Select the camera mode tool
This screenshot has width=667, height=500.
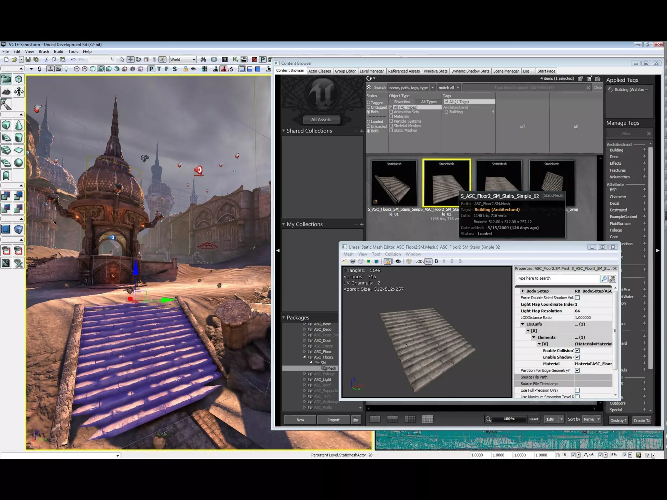[x=6, y=79]
